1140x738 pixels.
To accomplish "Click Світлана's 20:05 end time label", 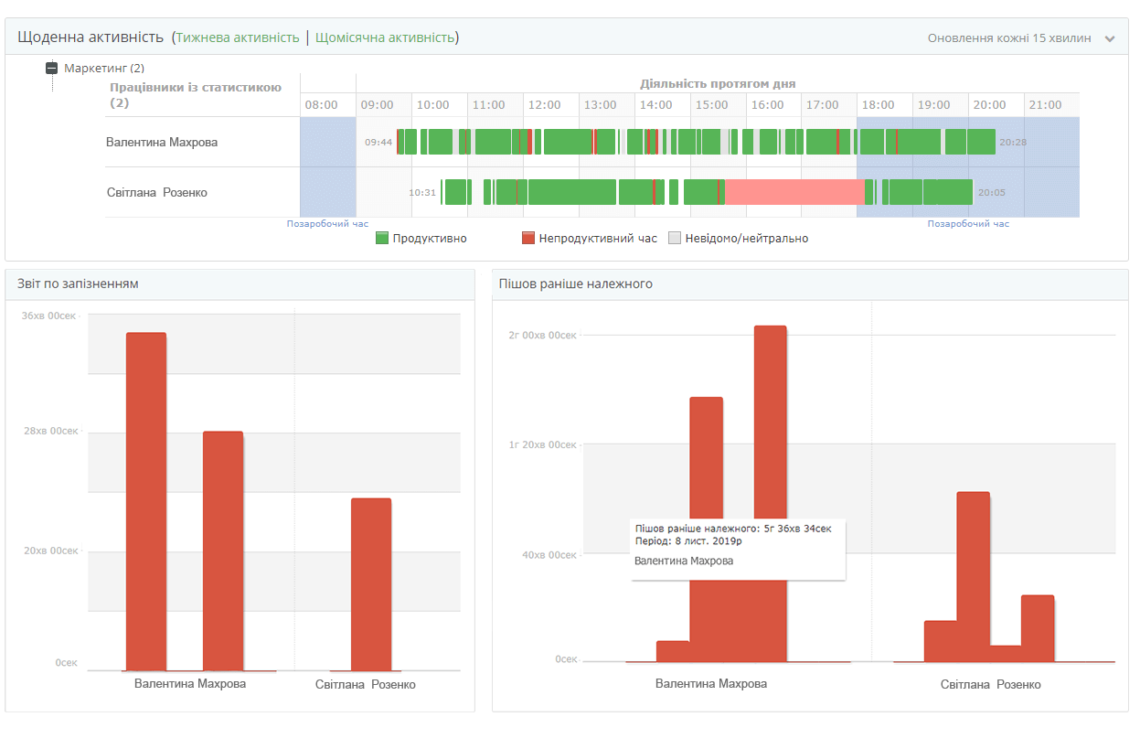I will [x=991, y=193].
